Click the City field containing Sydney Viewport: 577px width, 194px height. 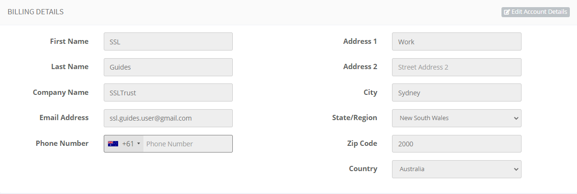tap(457, 93)
